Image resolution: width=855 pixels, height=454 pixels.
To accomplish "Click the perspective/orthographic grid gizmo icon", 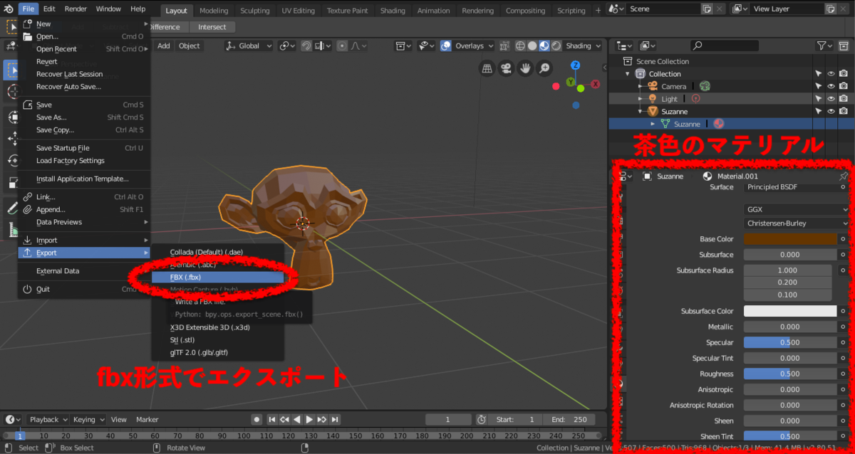I will point(487,68).
